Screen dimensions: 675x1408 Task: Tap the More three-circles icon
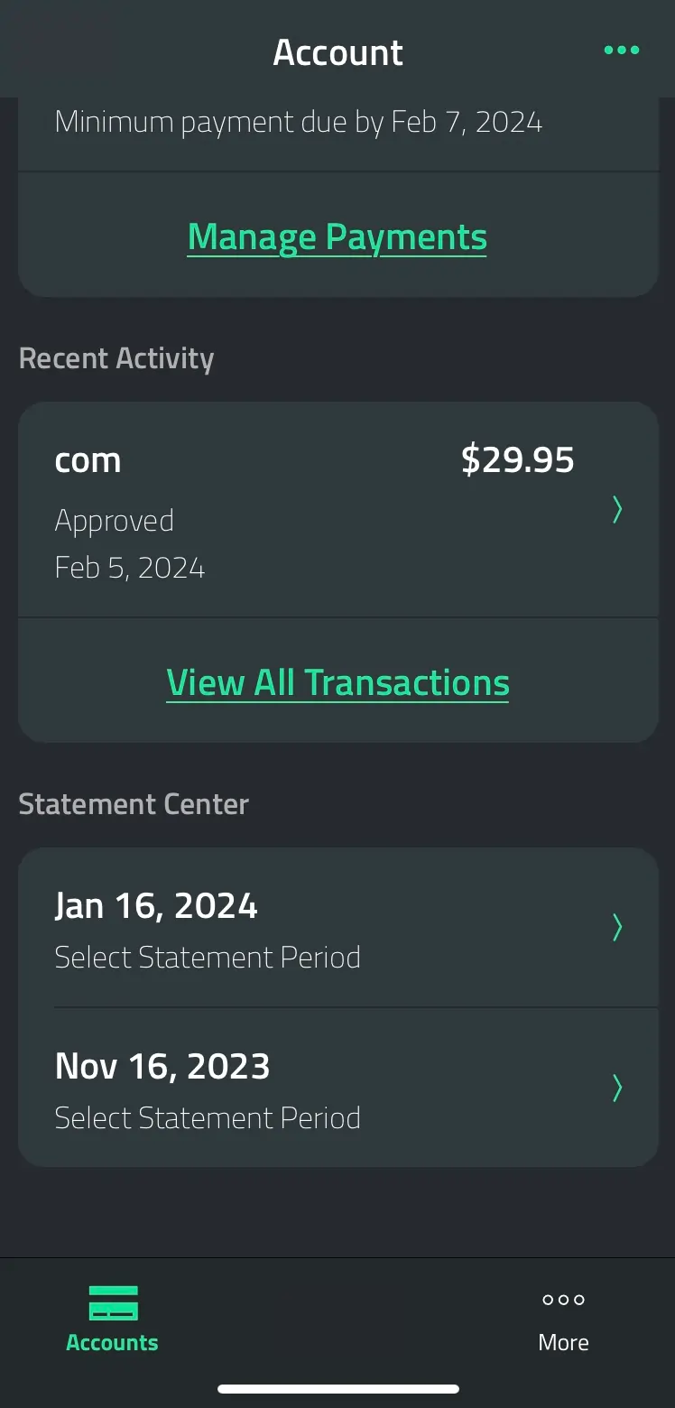564,1300
